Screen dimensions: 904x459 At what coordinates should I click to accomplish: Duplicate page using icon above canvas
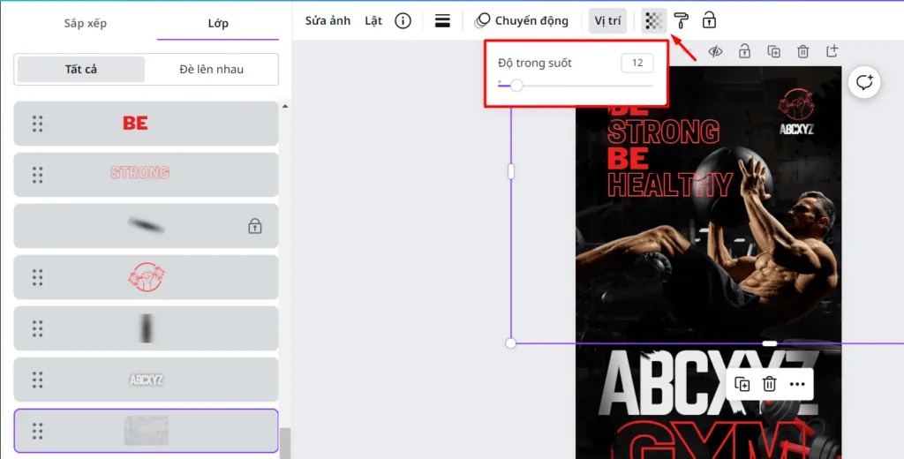pos(773,51)
